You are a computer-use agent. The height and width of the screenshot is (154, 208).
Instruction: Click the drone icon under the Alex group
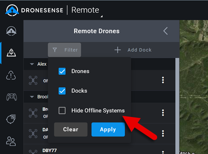pos(33,80)
